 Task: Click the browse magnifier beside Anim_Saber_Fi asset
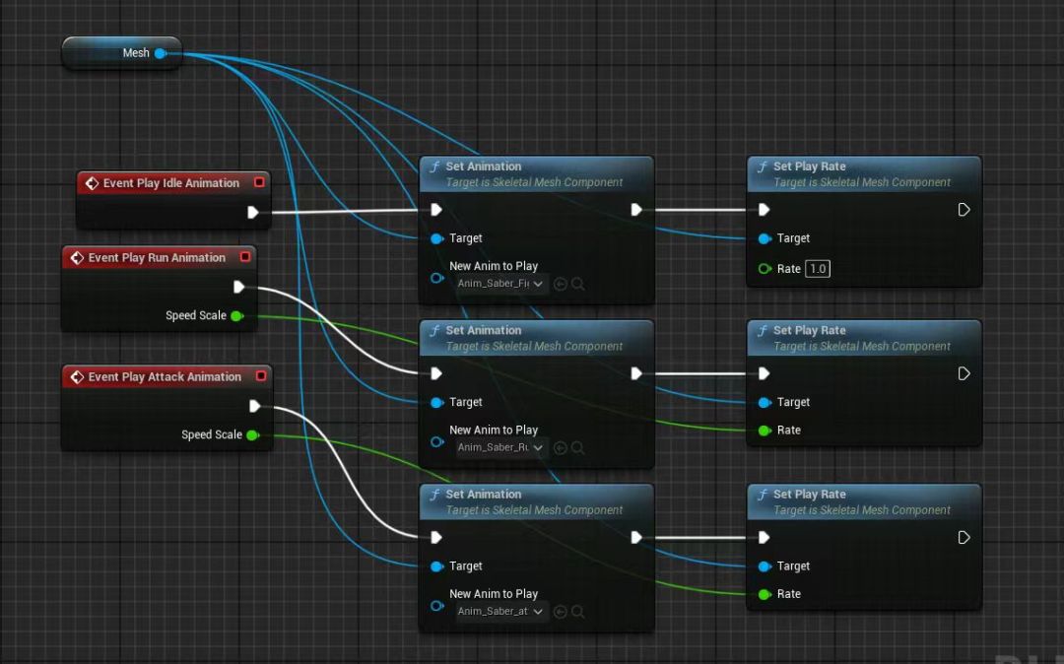(578, 284)
